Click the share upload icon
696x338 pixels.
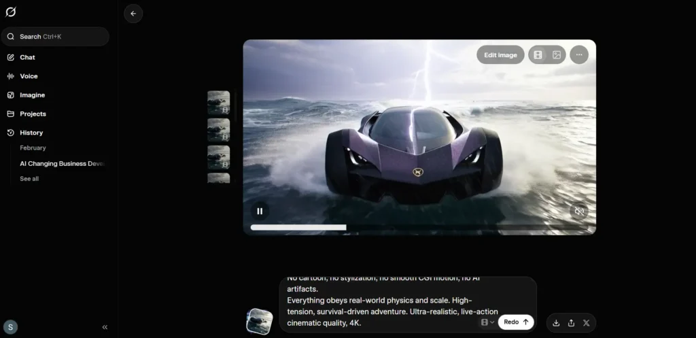point(571,323)
